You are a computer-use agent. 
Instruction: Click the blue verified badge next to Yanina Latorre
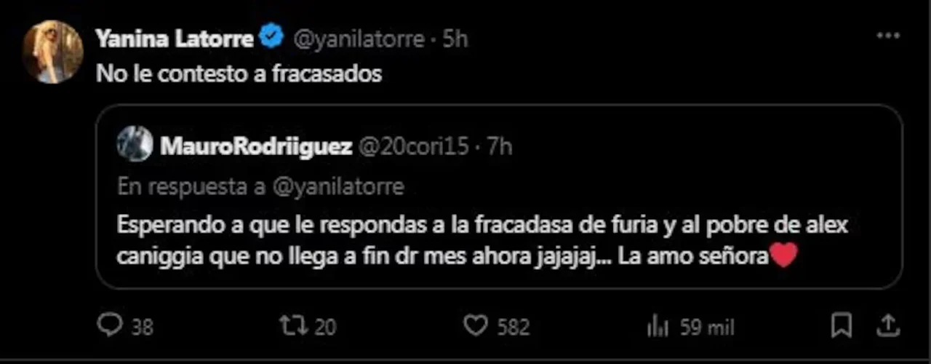[272, 38]
